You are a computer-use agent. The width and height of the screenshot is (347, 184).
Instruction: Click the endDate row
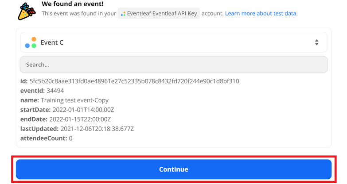pos(66,119)
